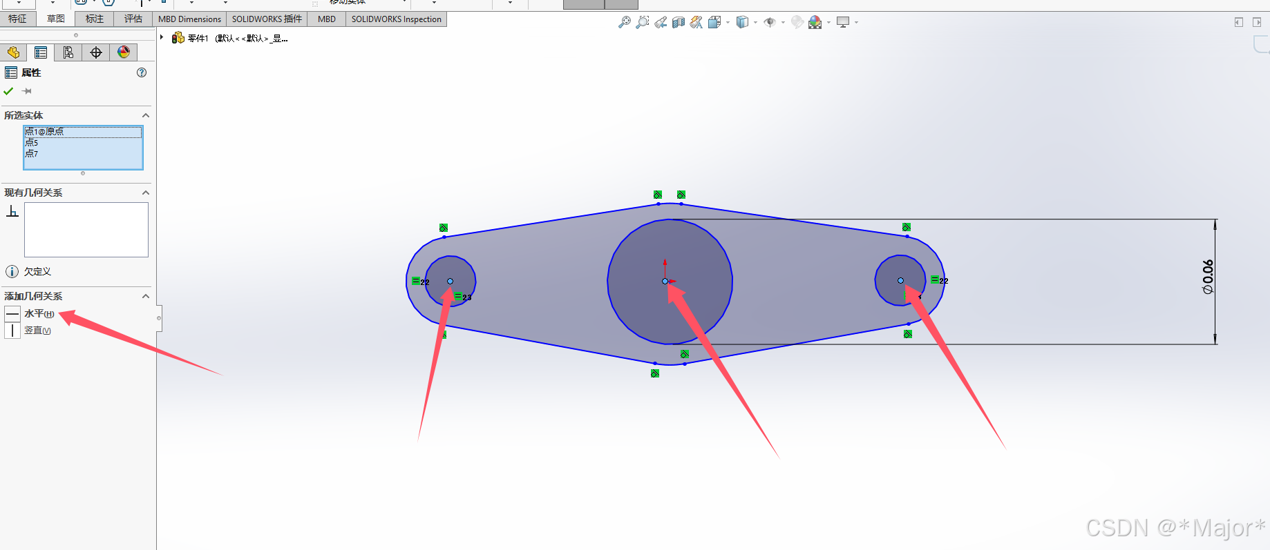Viewport: 1270px width, 550px height.
Task: Open Apply Scene dropdown arrow
Action: [x=828, y=23]
